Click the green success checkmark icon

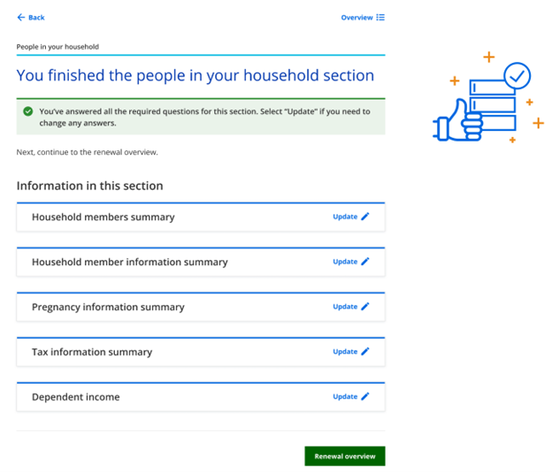coord(28,111)
